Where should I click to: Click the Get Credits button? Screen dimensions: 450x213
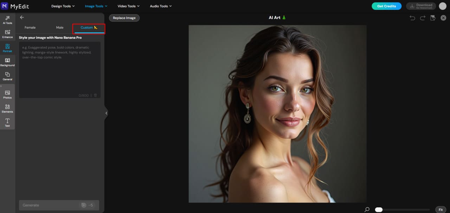(x=387, y=6)
